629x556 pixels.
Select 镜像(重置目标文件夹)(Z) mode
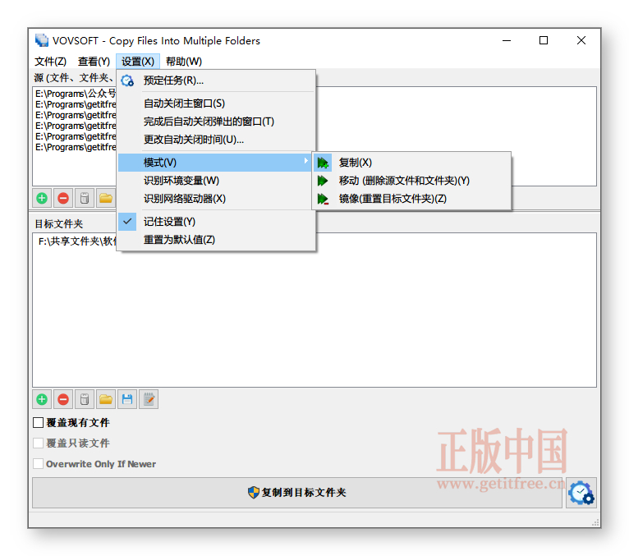(x=411, y=199)
